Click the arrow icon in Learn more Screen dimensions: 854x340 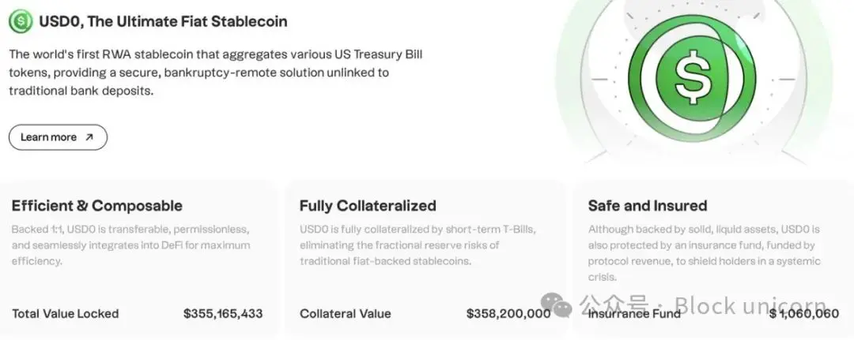click(x=89, y=137)
